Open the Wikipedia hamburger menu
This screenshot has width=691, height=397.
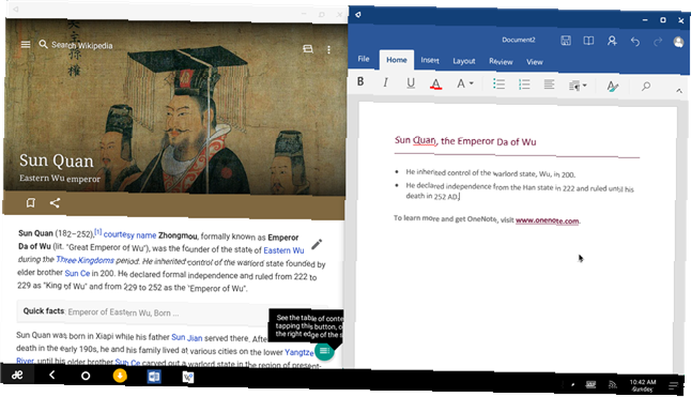click(x=26, y=44)
